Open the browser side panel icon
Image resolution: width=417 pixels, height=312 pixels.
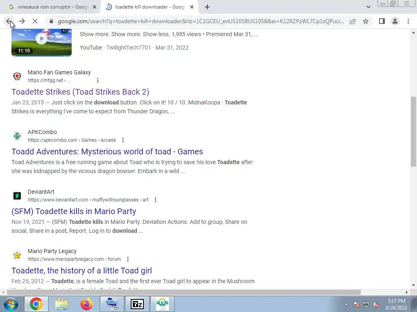(382, 21)
